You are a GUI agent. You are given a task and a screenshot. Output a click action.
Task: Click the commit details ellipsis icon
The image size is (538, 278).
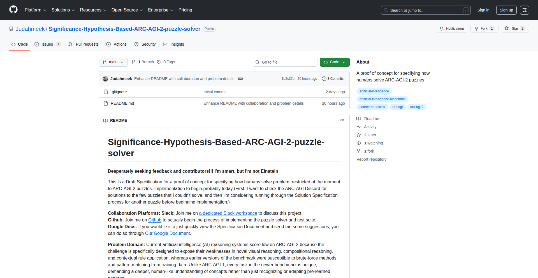click(x=240, y=79)
